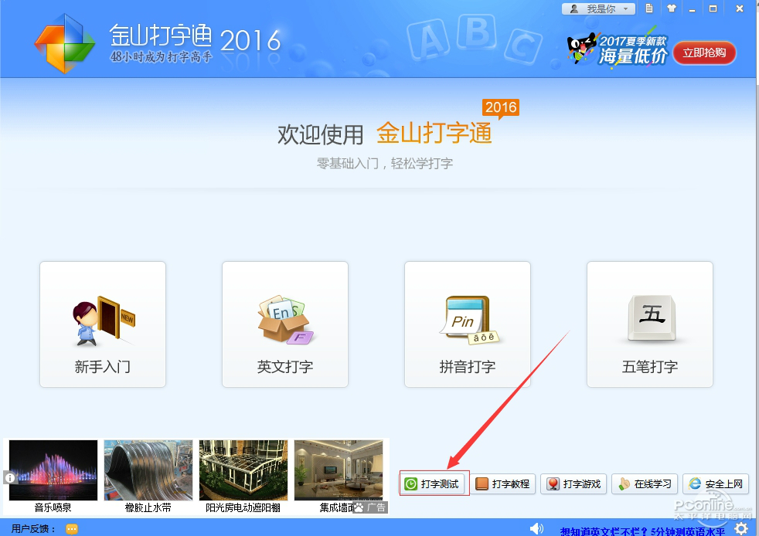This screenshot has width=759, height=536.
Task: Click the ad info icon on the fountain image
Action: [10, 478]
